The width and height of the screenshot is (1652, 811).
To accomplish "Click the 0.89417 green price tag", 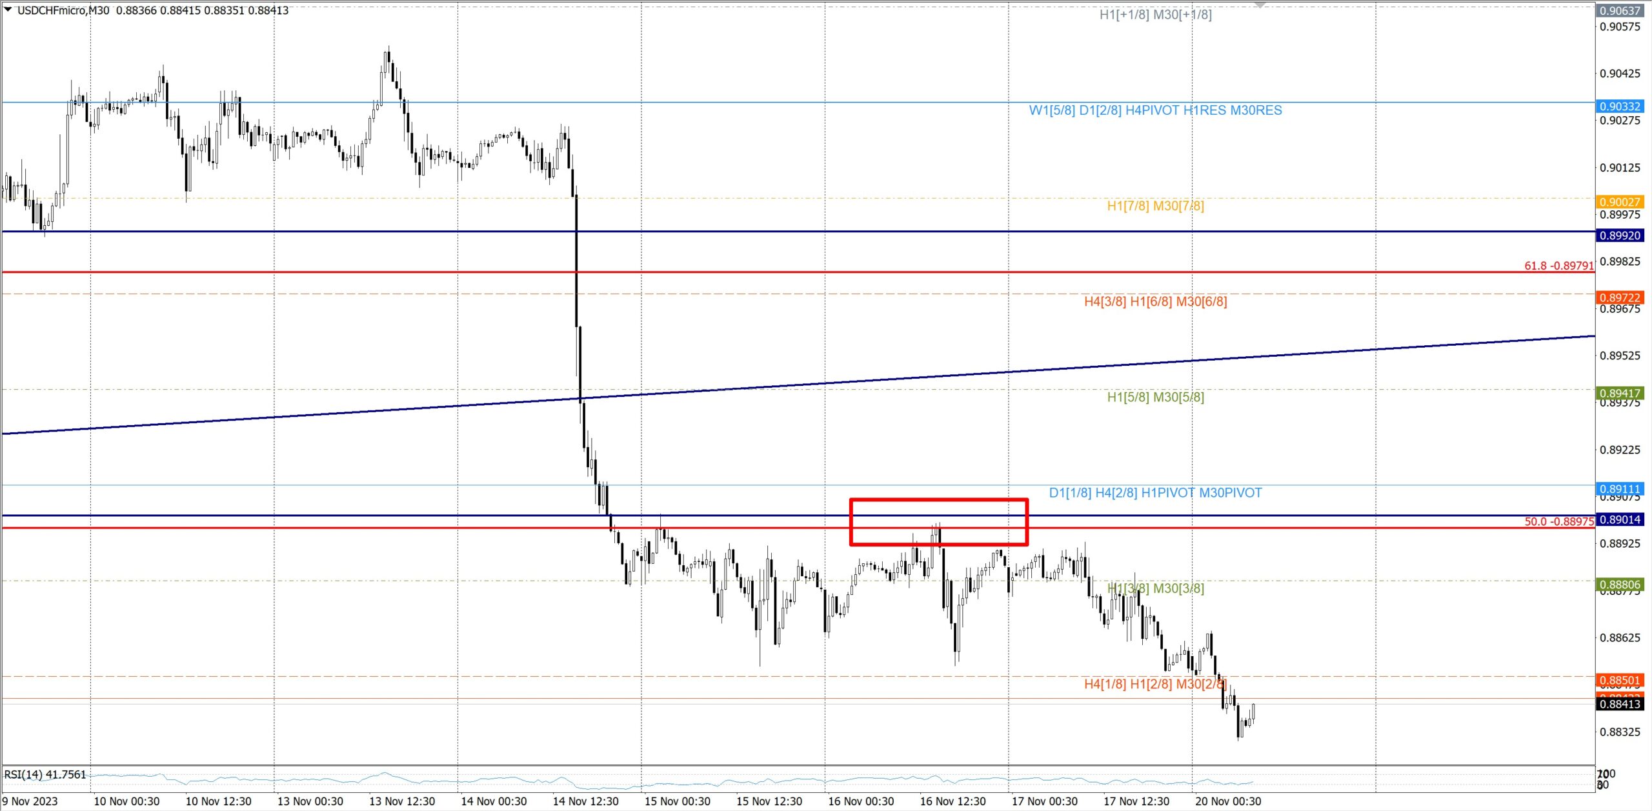I will 1619,393.
